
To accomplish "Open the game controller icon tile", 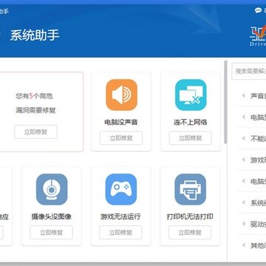I will pyautogui.click(x=121, y=189).
